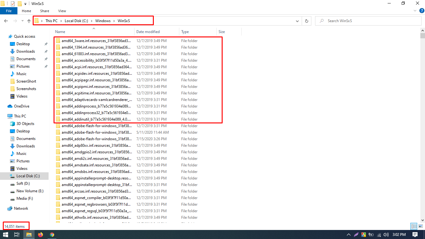Click the volume speaker tray icon
The width and height of the screenshot is (425, 239).
coord(386,235)
